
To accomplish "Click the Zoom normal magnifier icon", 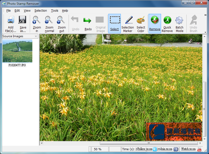I will pos(49,20).
